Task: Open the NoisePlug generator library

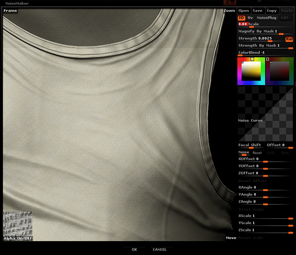Action: pyautogui.click(x=267, y=18)
